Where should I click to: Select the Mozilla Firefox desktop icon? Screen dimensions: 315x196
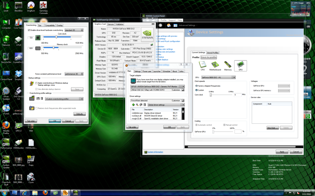6,128
